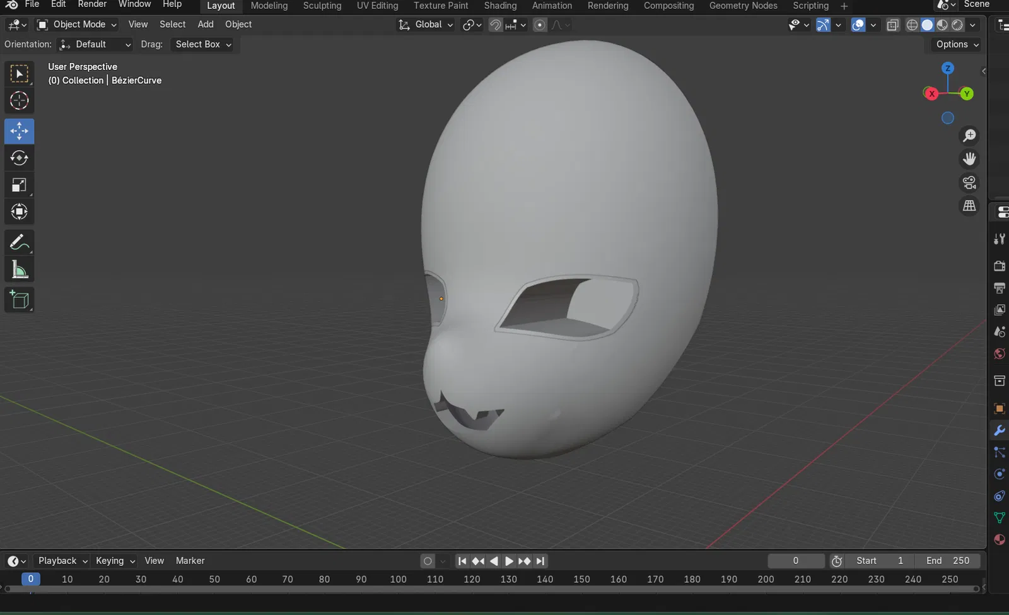Toggle X-ray view mode

pos(892,25)
